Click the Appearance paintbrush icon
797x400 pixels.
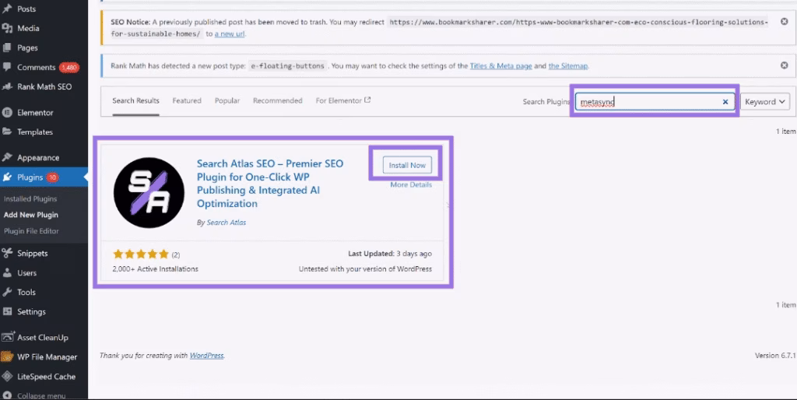click(x=8, y=158)
